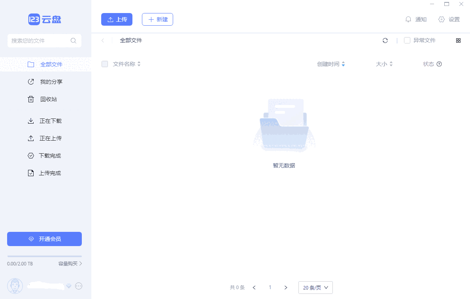Click the 上传 upload button

coord(117,19)
